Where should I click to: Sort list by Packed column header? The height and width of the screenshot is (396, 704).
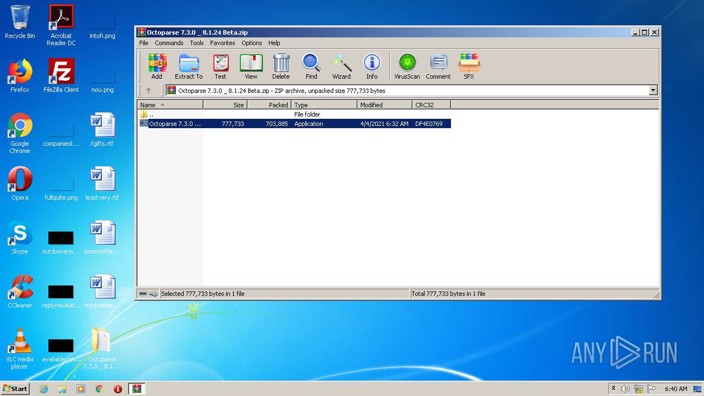click(x=269, y=105)
